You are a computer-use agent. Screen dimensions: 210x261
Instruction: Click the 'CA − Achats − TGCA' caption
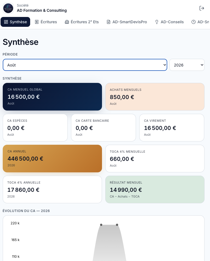[x=124, y=196]
